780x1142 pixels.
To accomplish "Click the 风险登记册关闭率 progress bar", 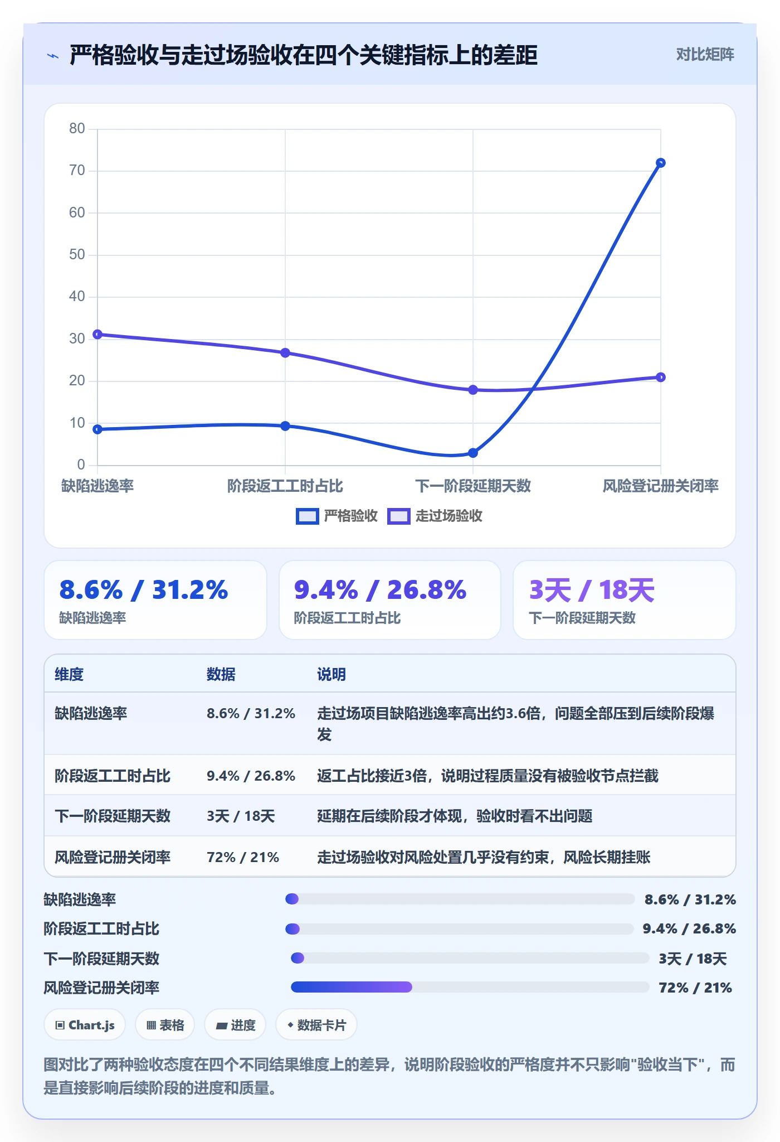I will (470, 987).
